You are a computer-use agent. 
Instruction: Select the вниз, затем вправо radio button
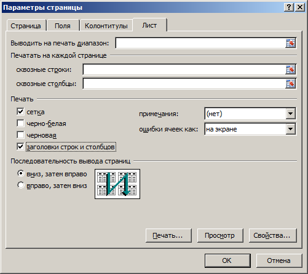point(21,174)
